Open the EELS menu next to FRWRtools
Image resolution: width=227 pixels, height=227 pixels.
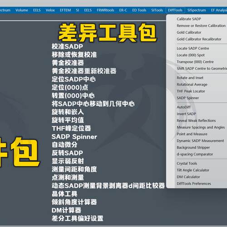click(x=88, y=10)
